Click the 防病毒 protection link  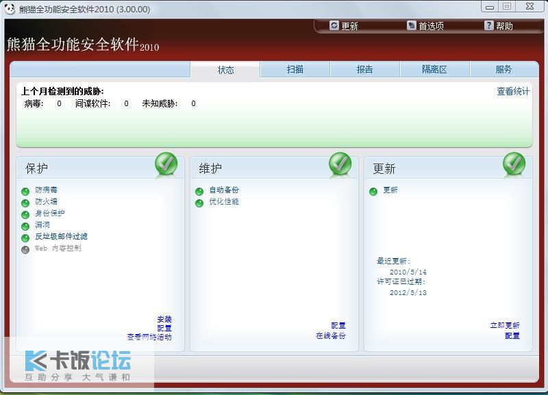46,190
